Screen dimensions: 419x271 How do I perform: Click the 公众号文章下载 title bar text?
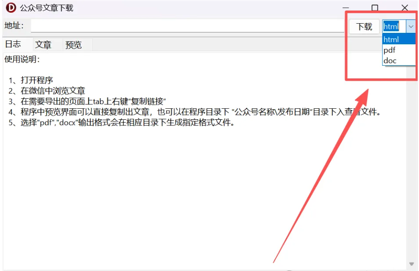(47, 8)
